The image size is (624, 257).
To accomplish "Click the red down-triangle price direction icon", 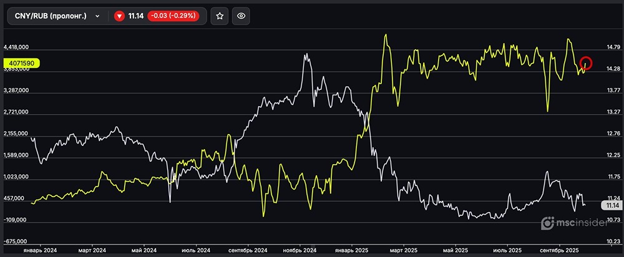I will coord(119,17).
